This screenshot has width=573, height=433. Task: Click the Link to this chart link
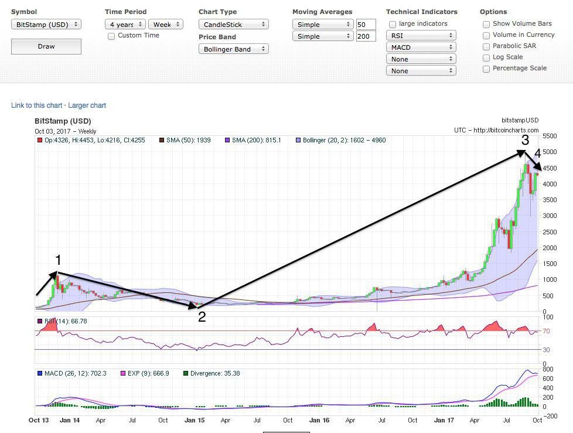36,105
